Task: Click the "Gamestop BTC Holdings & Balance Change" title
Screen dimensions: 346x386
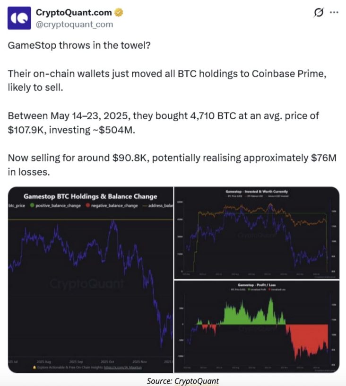Action: point(90,196)
